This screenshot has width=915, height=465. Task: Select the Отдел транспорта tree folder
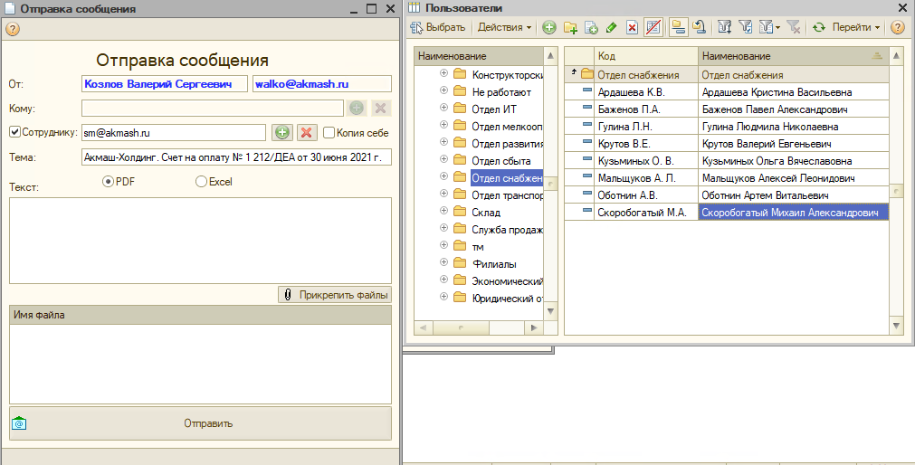(507, 195)
